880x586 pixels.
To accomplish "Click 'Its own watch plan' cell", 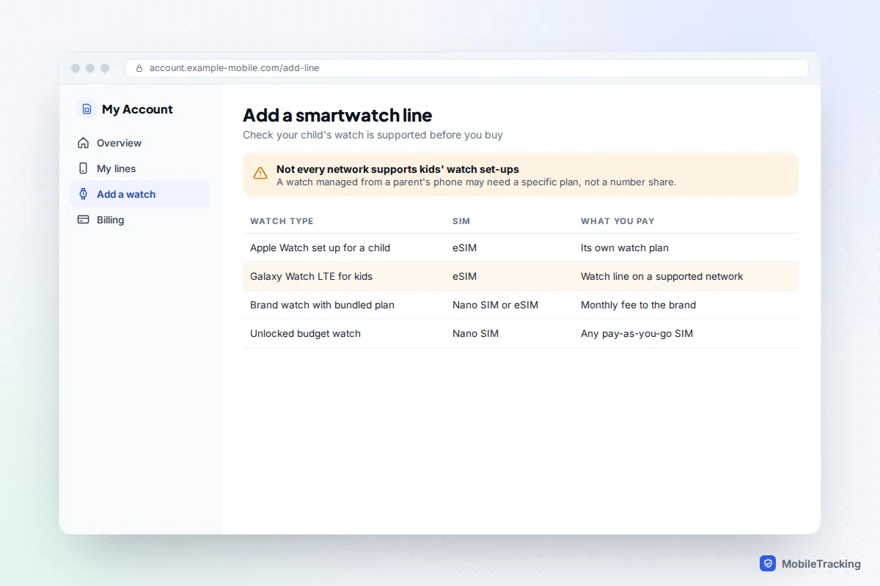I will 625,248.
